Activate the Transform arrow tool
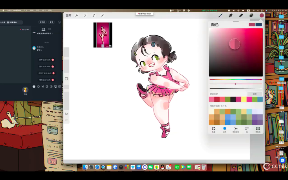Image resolution: width=288 pixels, height=180 pixels. [x=102, y=15]
